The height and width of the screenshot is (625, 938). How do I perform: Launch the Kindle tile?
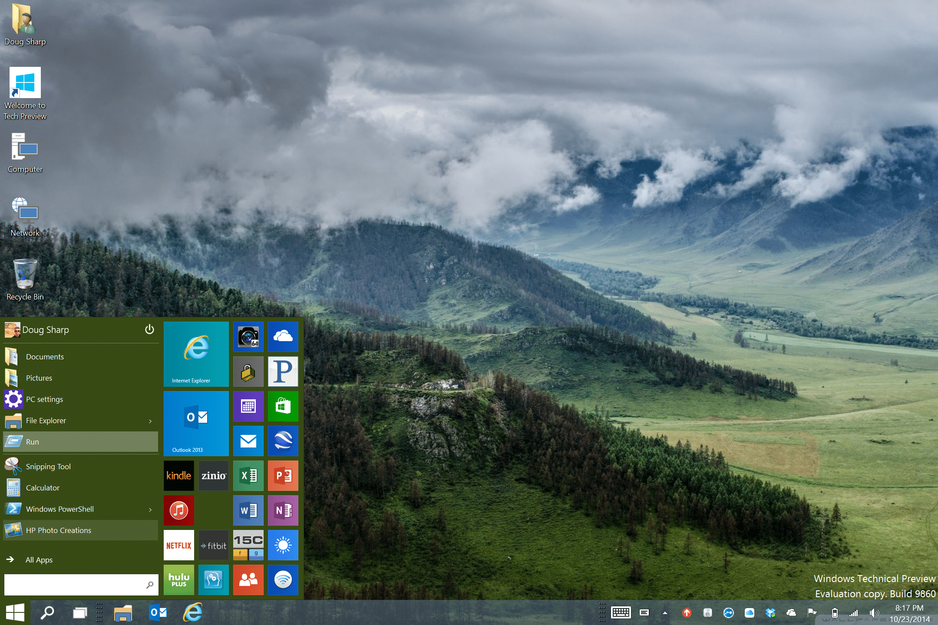point(179,476)
